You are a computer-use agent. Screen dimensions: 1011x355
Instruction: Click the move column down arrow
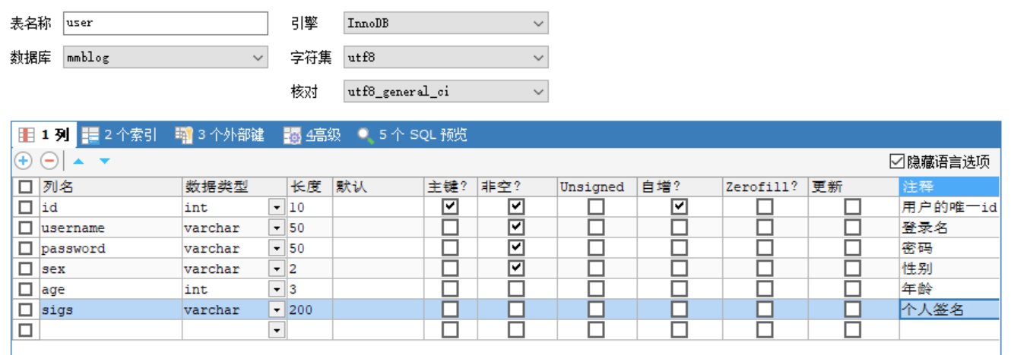pyautogui.click(x=104, y=161)
